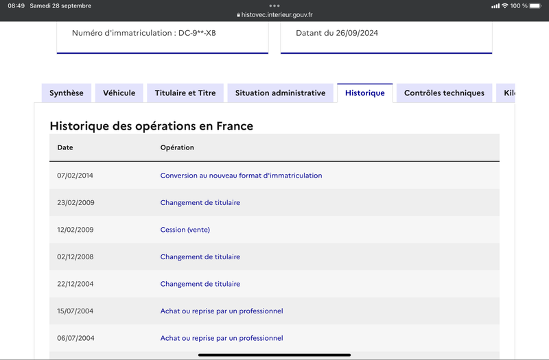Click Changement de titulaire dated 23/02/2009
The height and width of the screenshot is (360, 549).
[x=200, y=202]
